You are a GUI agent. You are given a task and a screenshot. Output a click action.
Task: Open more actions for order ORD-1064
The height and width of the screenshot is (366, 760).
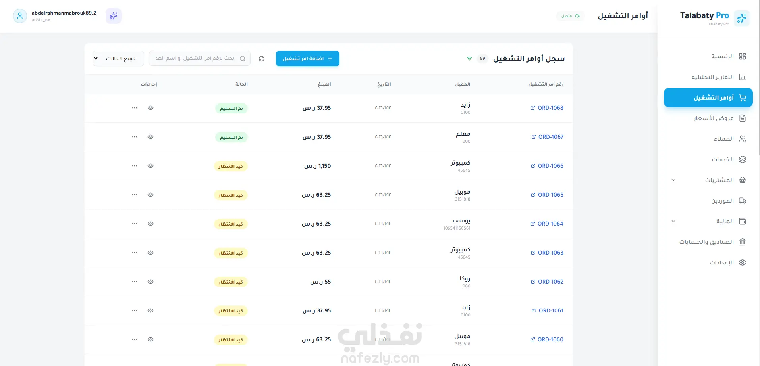pyautogui.click(x=135, y=224)
